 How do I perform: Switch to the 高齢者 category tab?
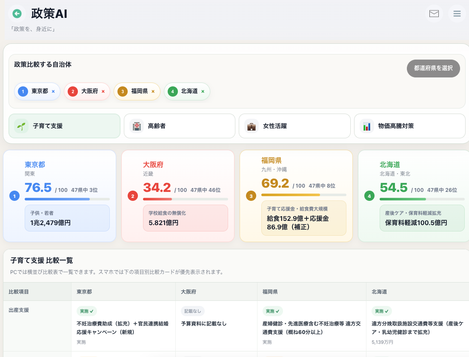pyautogui.click(x=179, y=126)
